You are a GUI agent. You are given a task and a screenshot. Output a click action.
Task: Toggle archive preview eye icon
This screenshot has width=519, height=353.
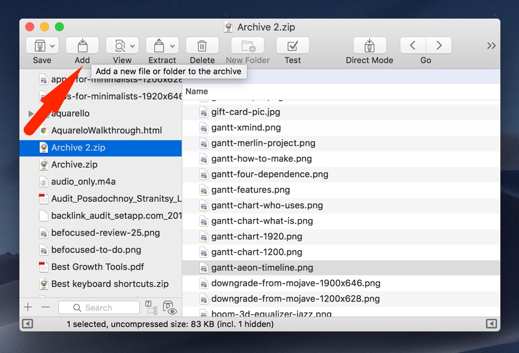click(170, 308)
